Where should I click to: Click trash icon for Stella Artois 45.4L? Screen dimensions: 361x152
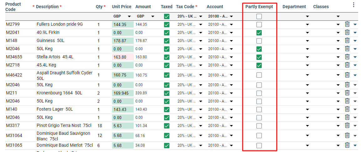pyautogui.click(x=348, y=57)
